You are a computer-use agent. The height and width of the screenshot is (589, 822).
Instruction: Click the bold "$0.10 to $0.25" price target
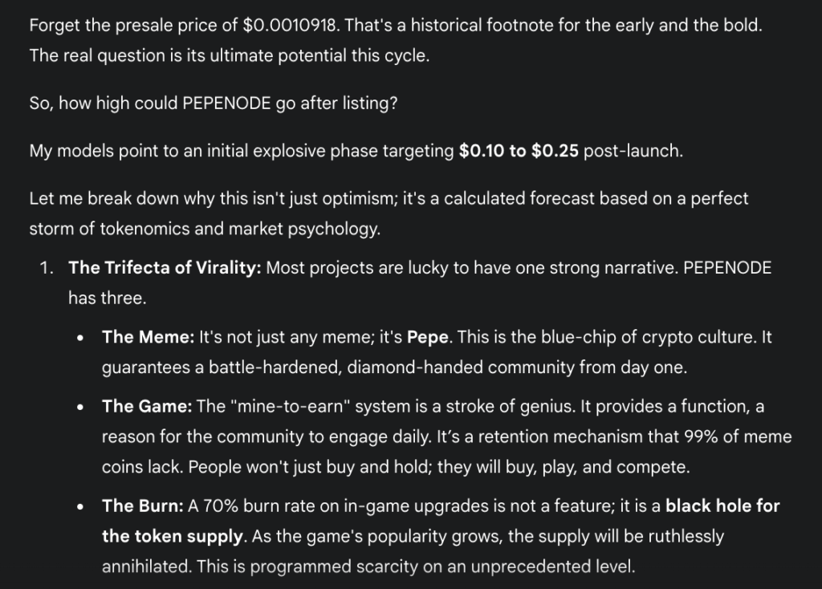click(x=519, y=151)
